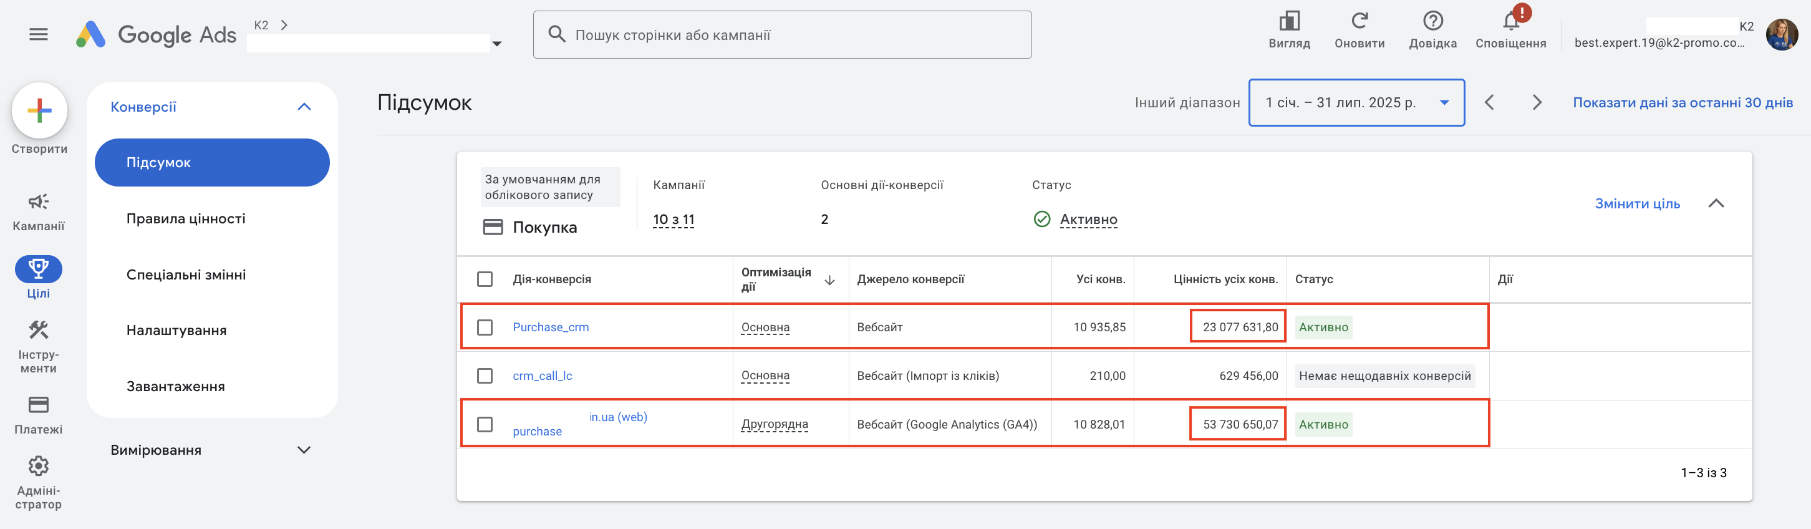Viewport: 1811px width, 529px height.
Task: Click the Активно goal status link
Action: [1088, 220]
